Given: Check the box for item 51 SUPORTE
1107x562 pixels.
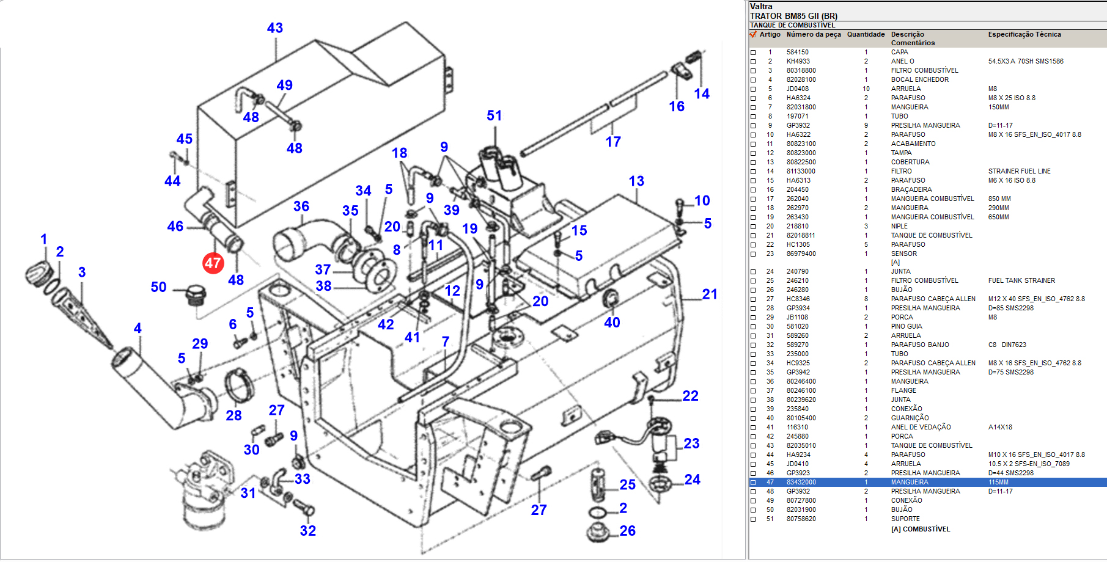Looking at the screenshot, I should [x=753, y=519].
